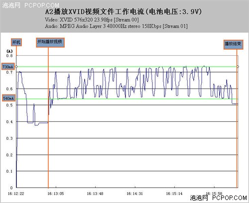Image resolution: width=249 pixels, height=203 pixels.
Task: Click the 16:12:22 time axis label
Action: coord(16,194)
